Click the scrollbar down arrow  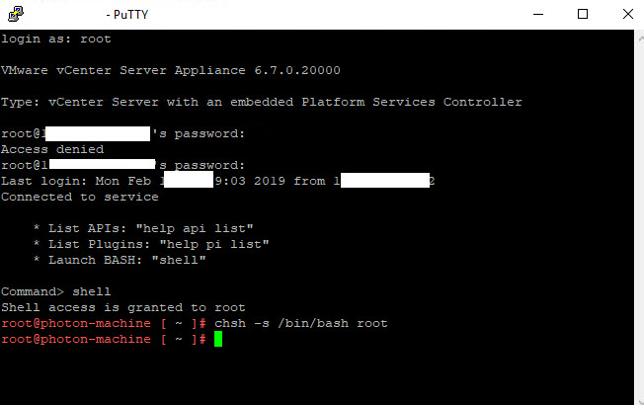pyautogui.click(x=637, y=397)
